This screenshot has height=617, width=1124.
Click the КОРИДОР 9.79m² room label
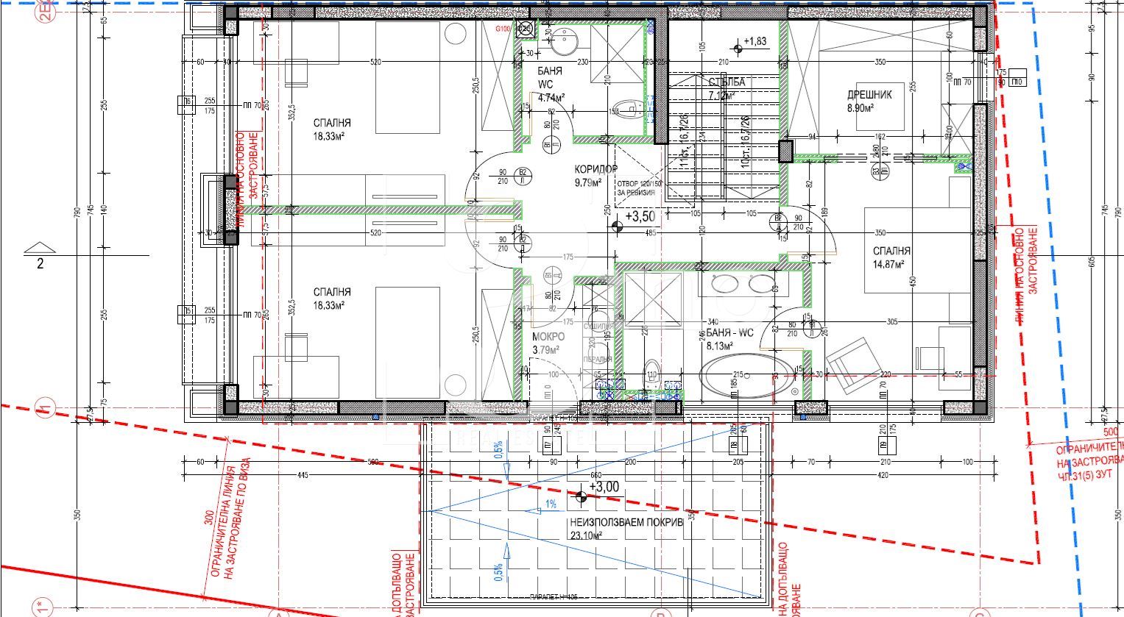595,175
